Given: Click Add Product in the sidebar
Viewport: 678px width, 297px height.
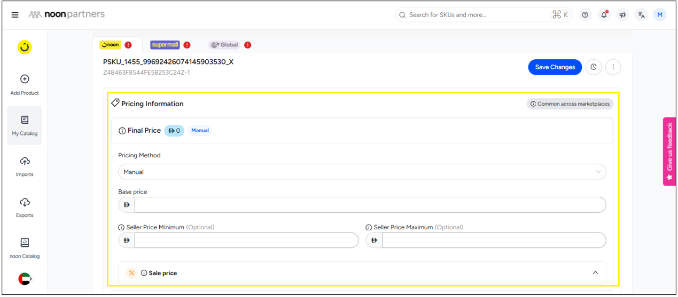Looking at the screenshot, I should point(25,85).
